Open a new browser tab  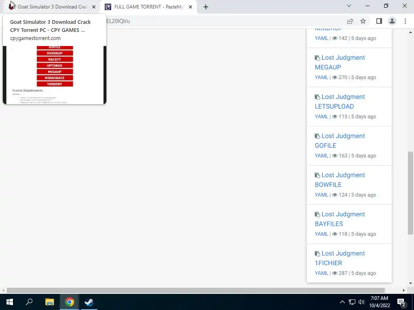(206, 7)
